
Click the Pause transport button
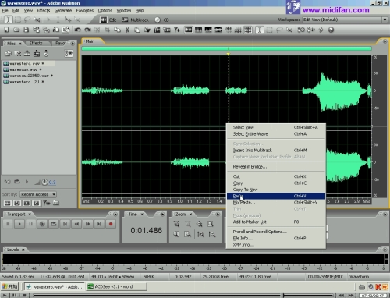[x=30, y=224]
